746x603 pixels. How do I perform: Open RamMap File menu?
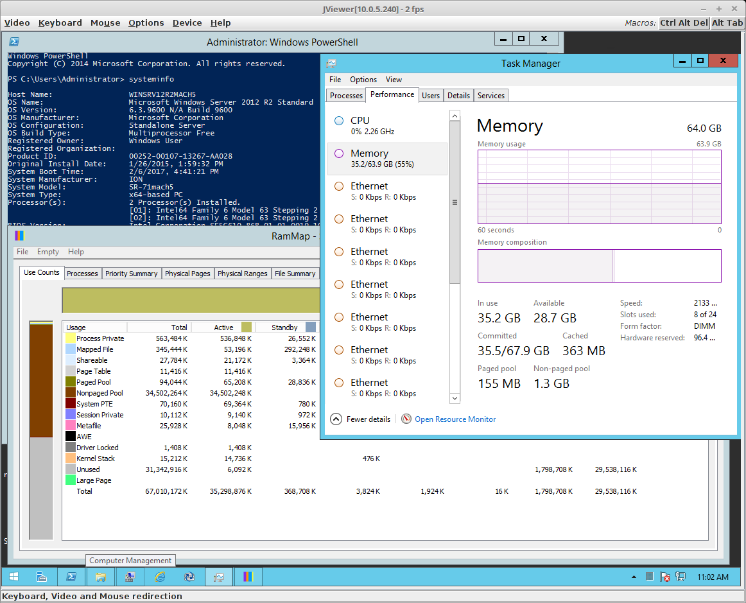(x=22, y=252)
